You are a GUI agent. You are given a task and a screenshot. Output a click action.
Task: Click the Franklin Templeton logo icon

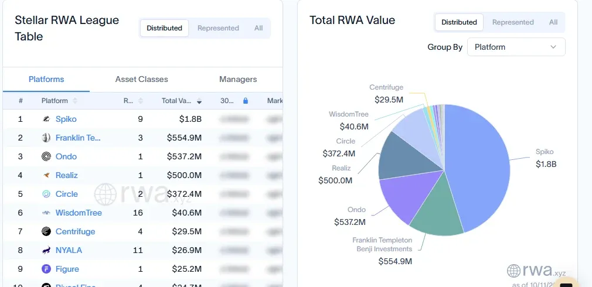tap(46, 138)
